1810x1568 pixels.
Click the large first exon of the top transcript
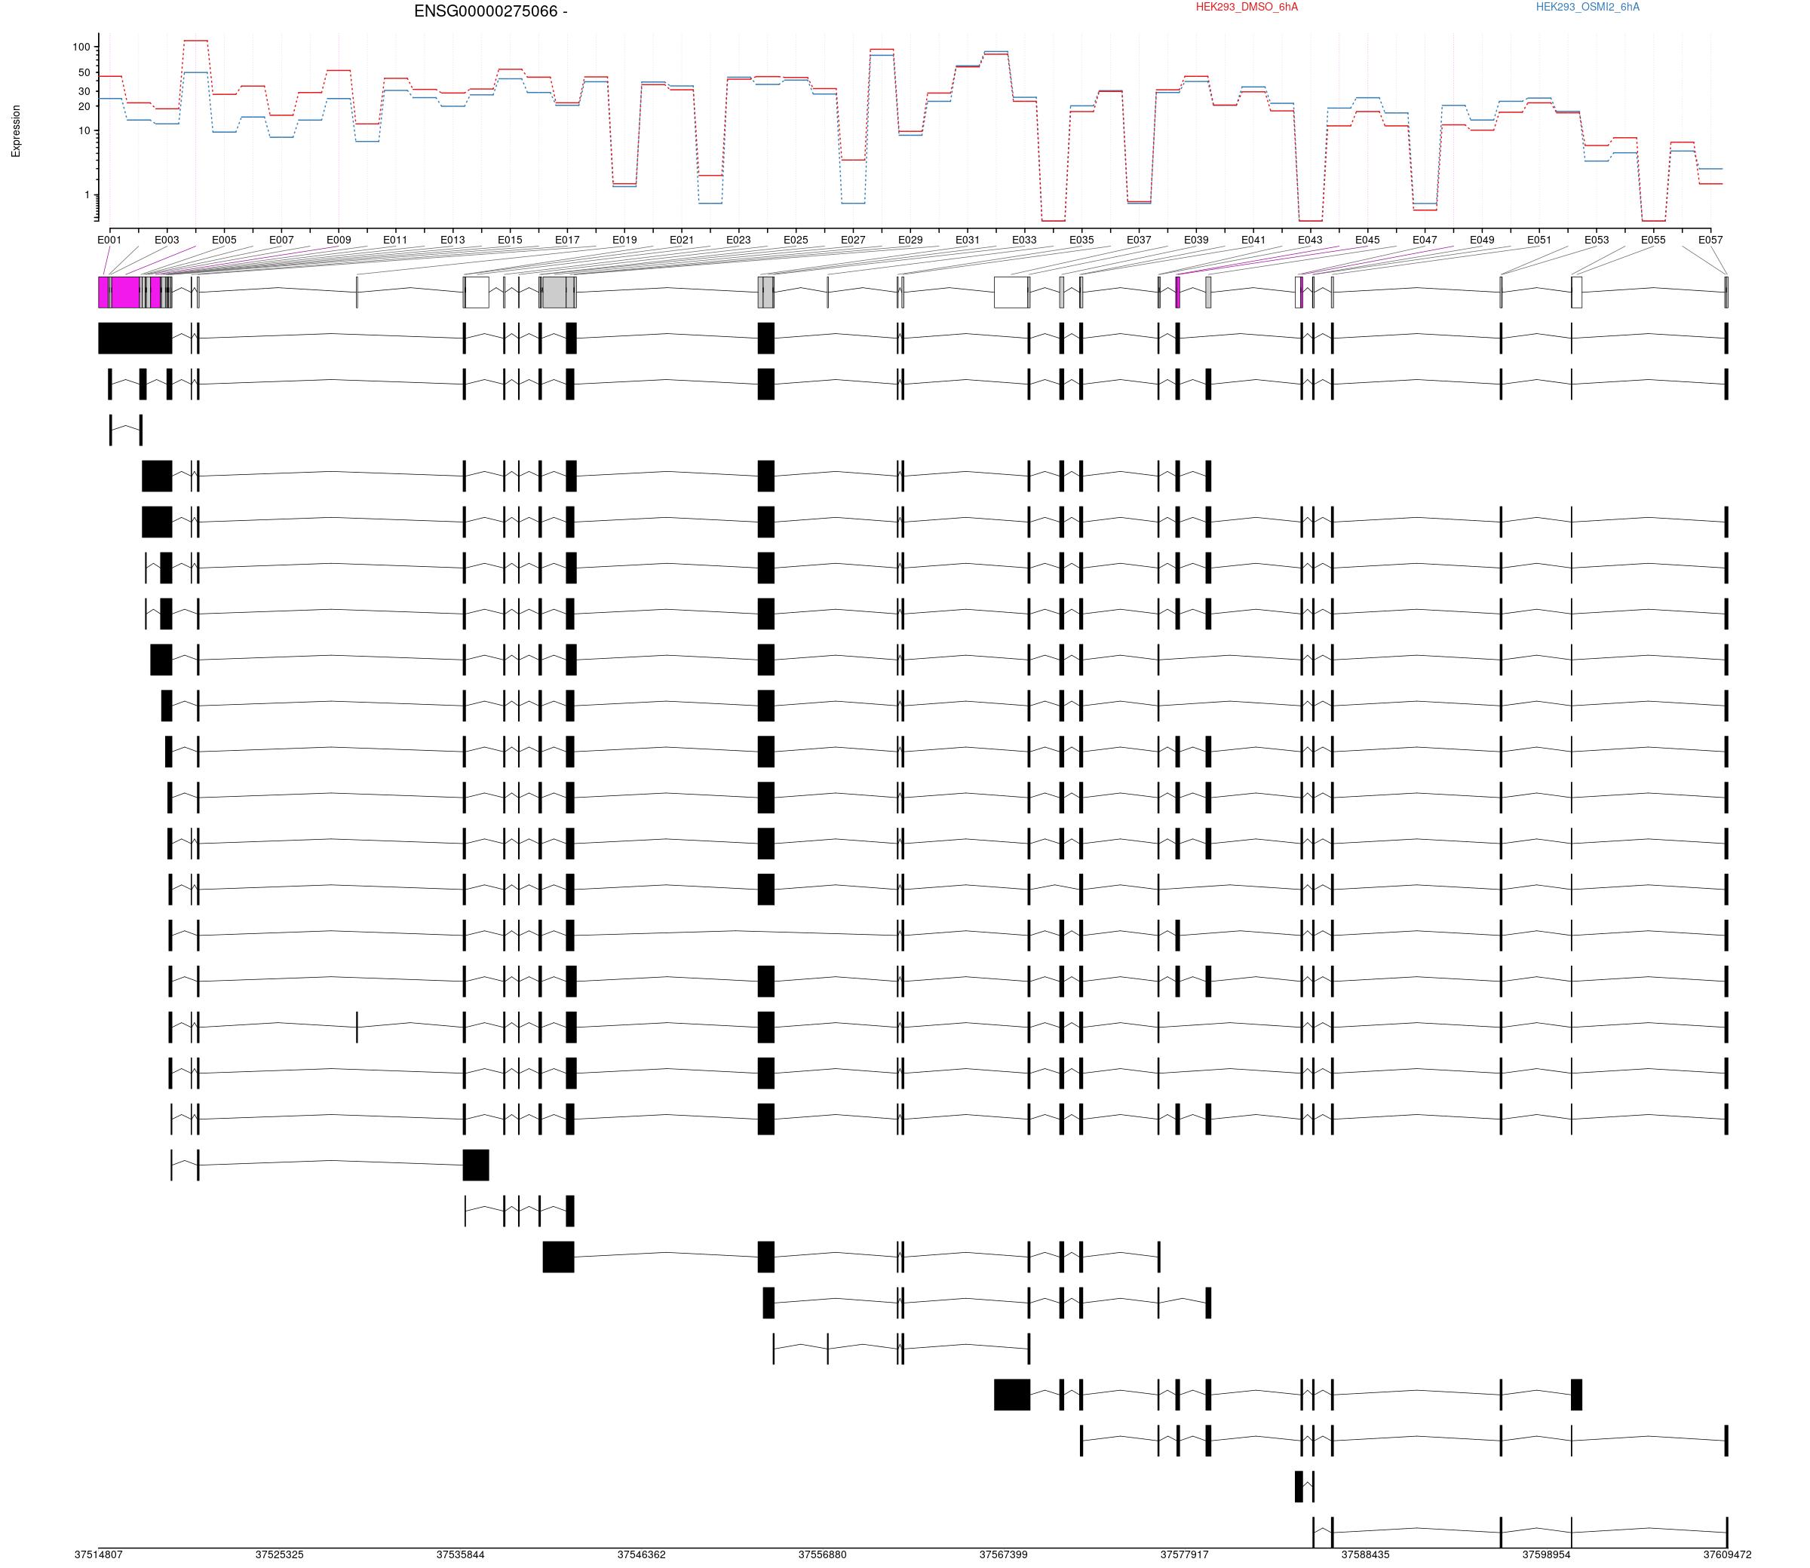point(135,338)
